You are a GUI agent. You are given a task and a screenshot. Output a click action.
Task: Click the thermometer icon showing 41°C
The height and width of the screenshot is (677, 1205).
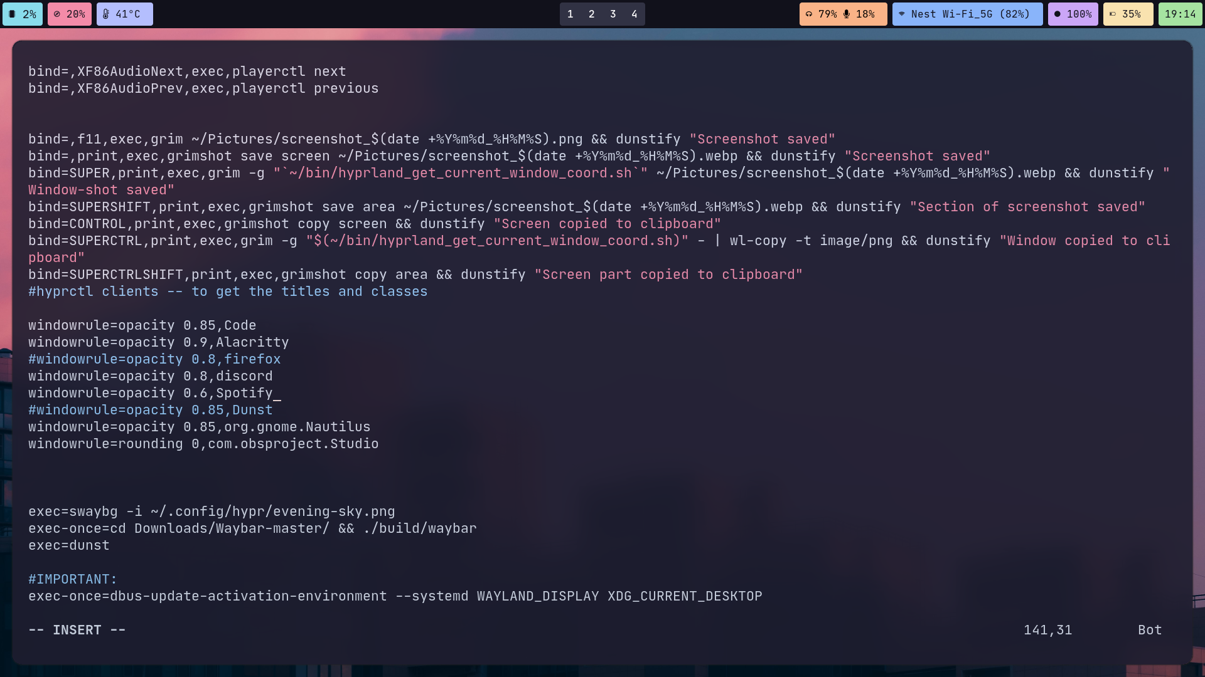(107, 13)
